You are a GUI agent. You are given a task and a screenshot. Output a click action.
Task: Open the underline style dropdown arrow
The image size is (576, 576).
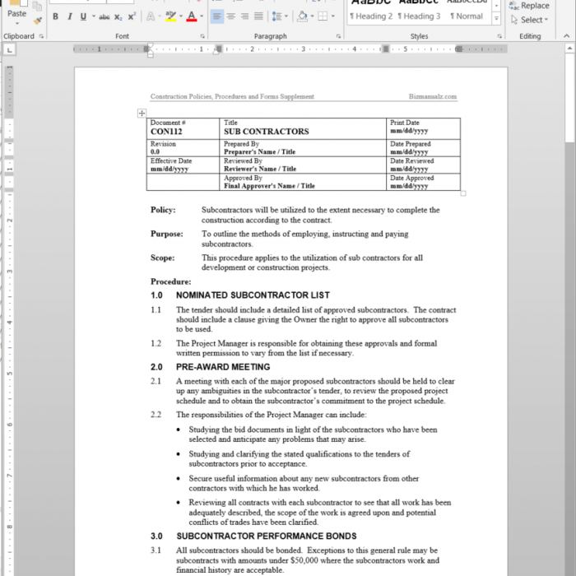(94, 16)
